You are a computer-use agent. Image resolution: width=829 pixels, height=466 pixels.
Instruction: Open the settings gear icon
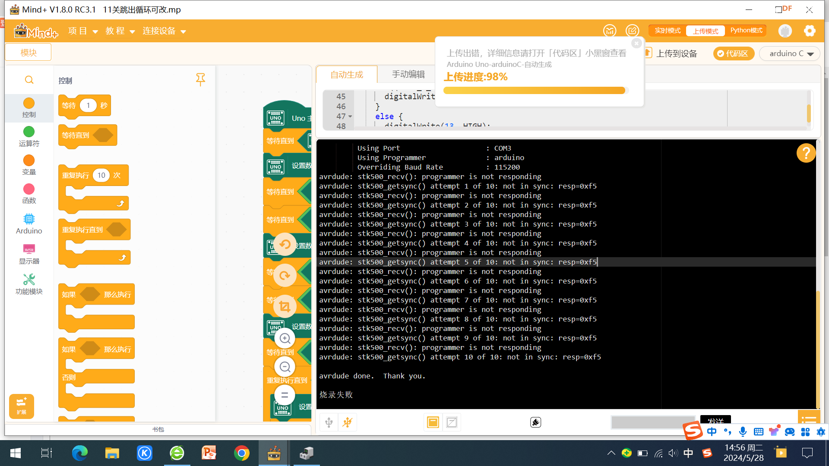tap(810, 31)
